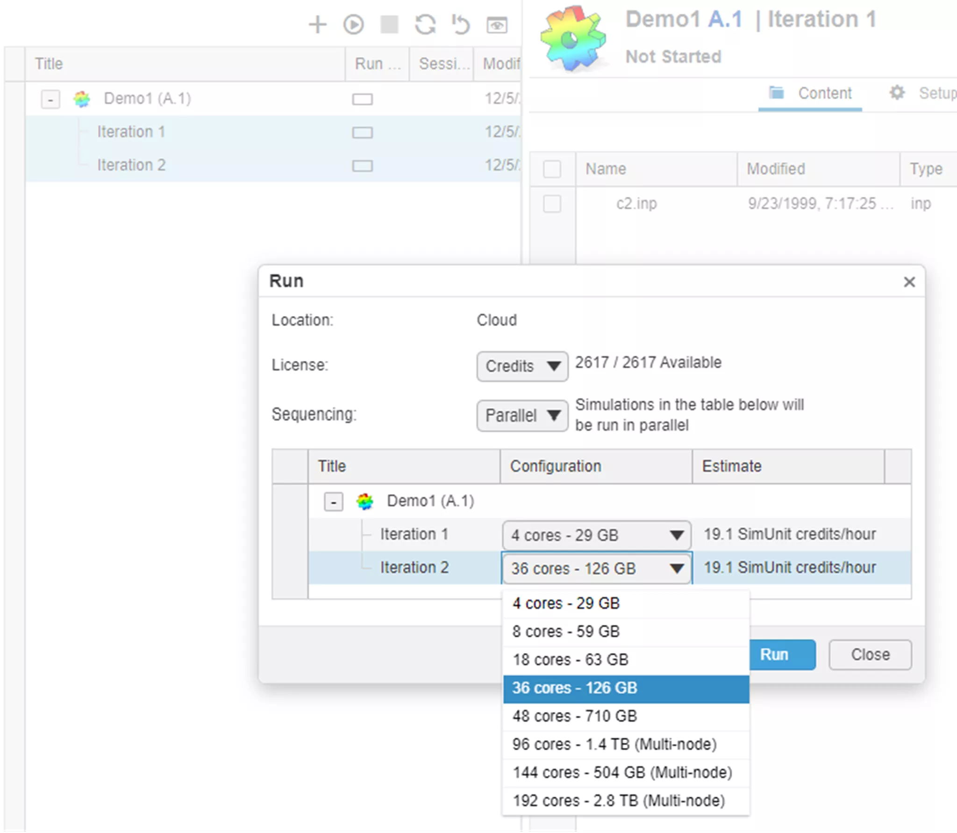This screenshot has width=957, height=833.
Task: Tick the select-all checkbox in content header
Action: 552,169
